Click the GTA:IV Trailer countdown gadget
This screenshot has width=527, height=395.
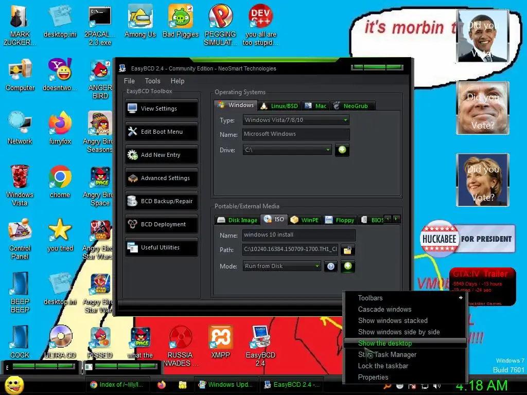pyautogui.click(x=482, y=286)
